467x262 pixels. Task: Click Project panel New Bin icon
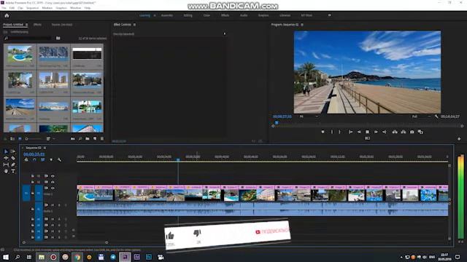[88, 139]
